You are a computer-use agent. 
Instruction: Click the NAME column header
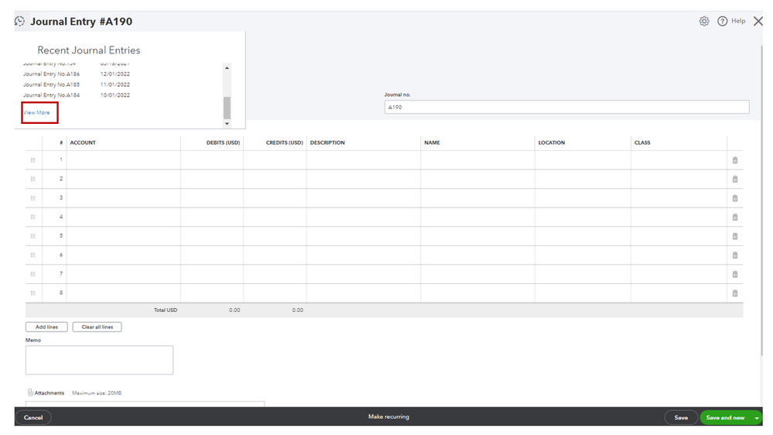coord(432,142)
